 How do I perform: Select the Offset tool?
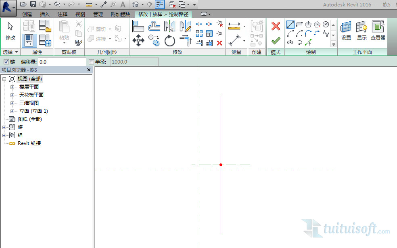[154, 26]
